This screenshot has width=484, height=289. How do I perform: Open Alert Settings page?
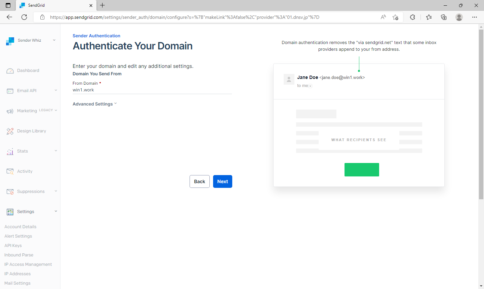pyautogui.click(x=18, y=236)
